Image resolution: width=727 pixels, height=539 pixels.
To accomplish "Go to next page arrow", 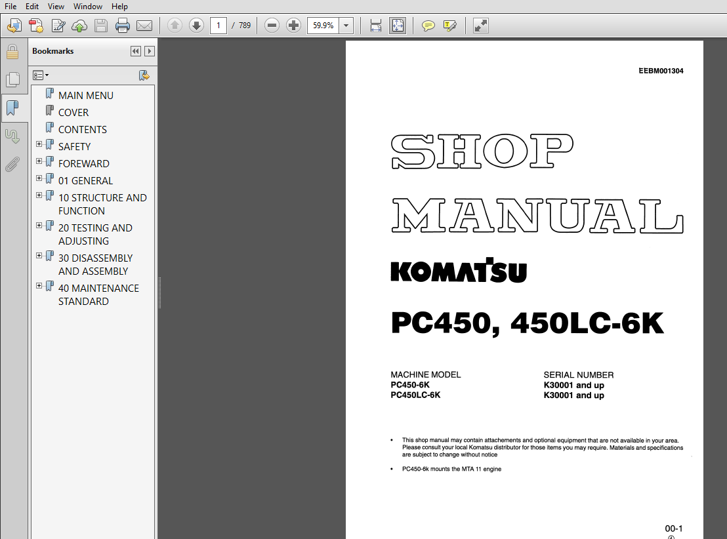I will (x=197, y=26).
